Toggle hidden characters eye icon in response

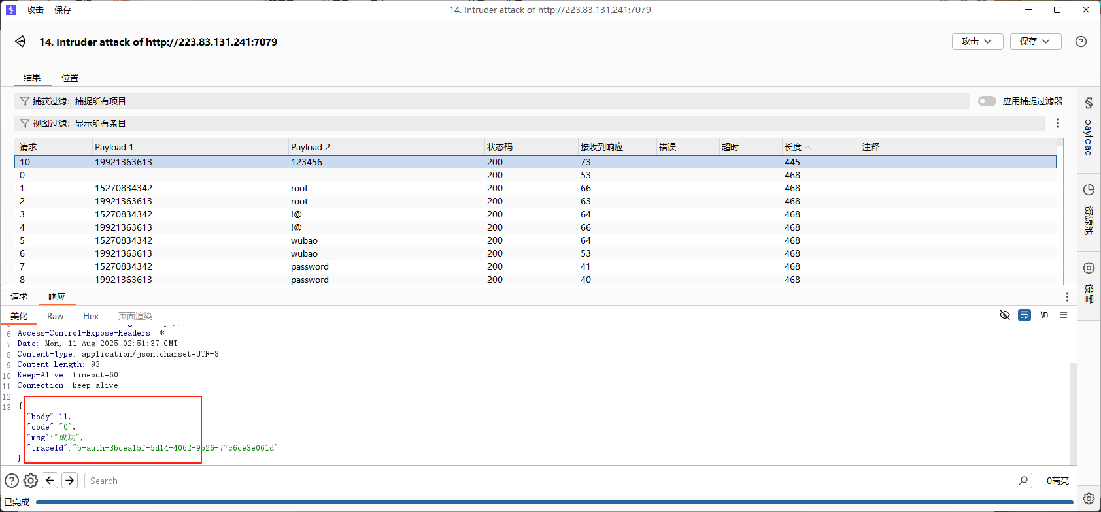click(1005, 315)
